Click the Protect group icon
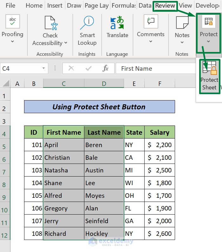The image size is (222, 252). coord(209,22)
